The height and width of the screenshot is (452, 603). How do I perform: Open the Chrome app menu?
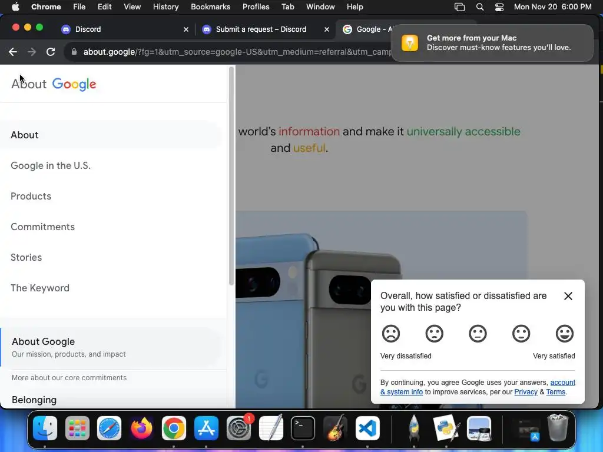pyautogui.click(x=46, y=6)
